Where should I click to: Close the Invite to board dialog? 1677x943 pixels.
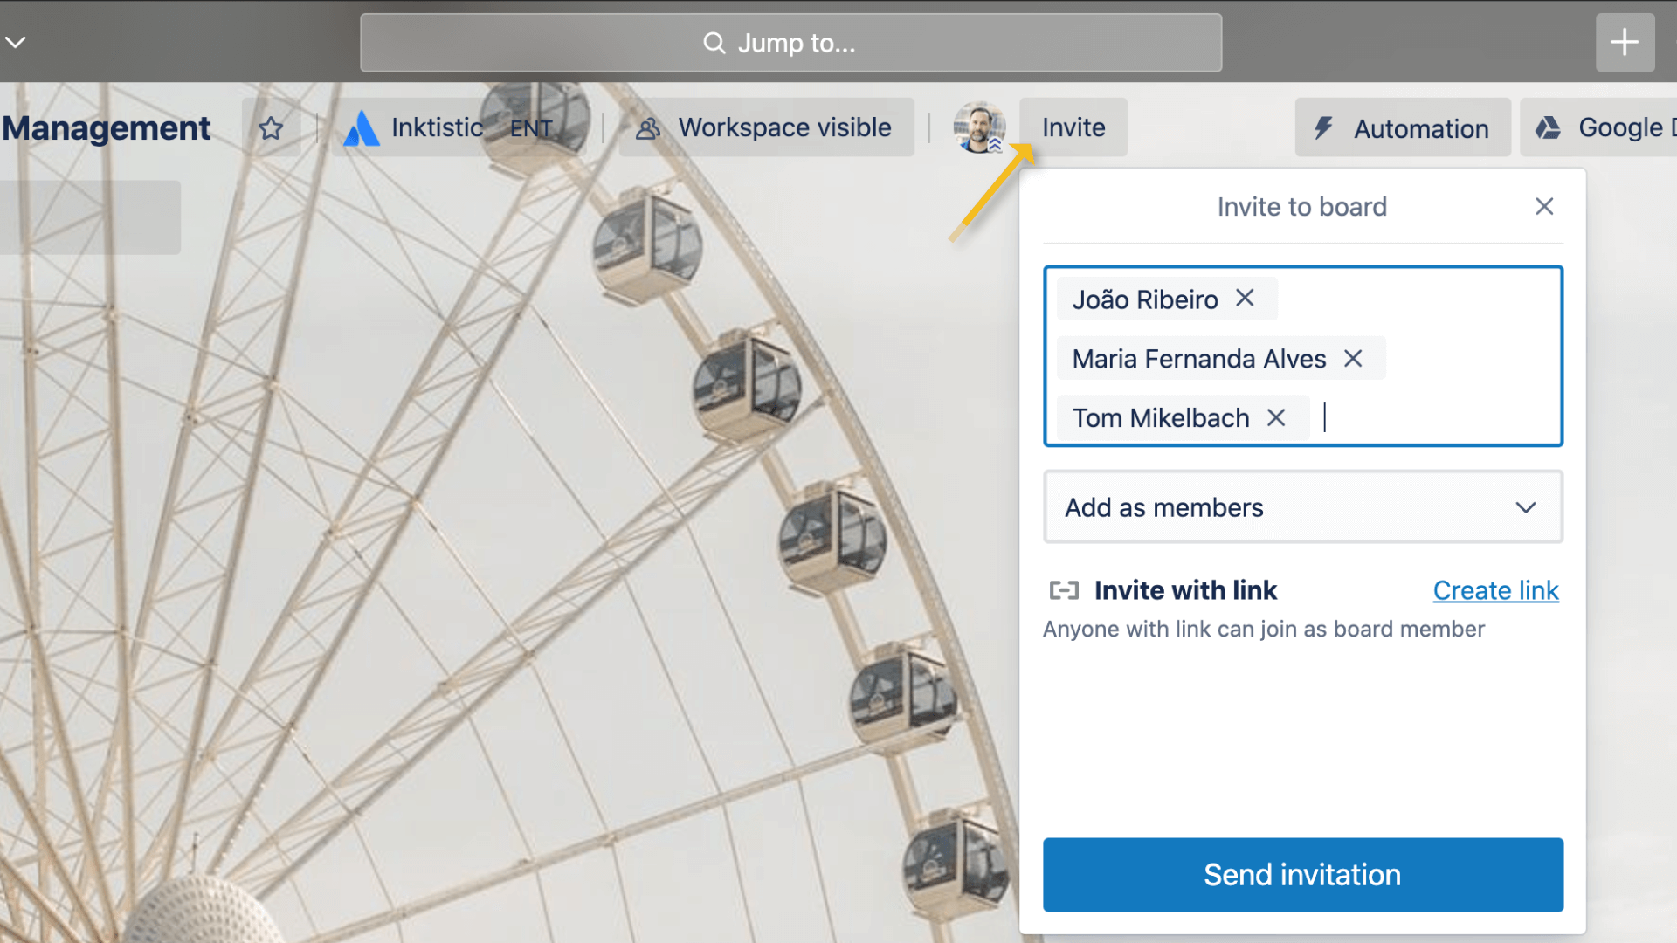pyautogui.click(x=1543, y=206)
